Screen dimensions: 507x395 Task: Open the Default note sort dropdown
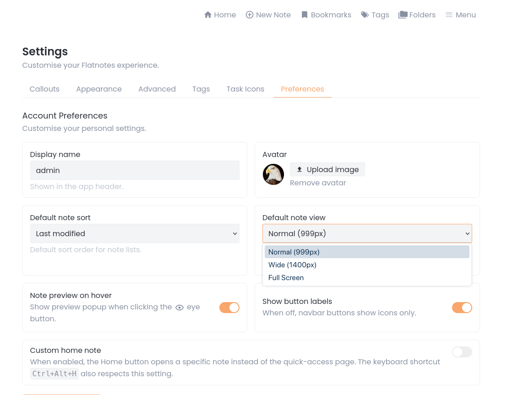[x=135, y=233]
